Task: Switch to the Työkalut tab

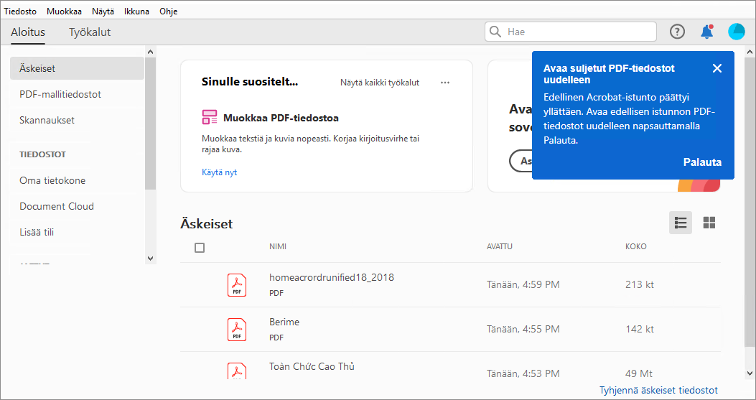Action: pyautogui.click(x=90, y=32)
